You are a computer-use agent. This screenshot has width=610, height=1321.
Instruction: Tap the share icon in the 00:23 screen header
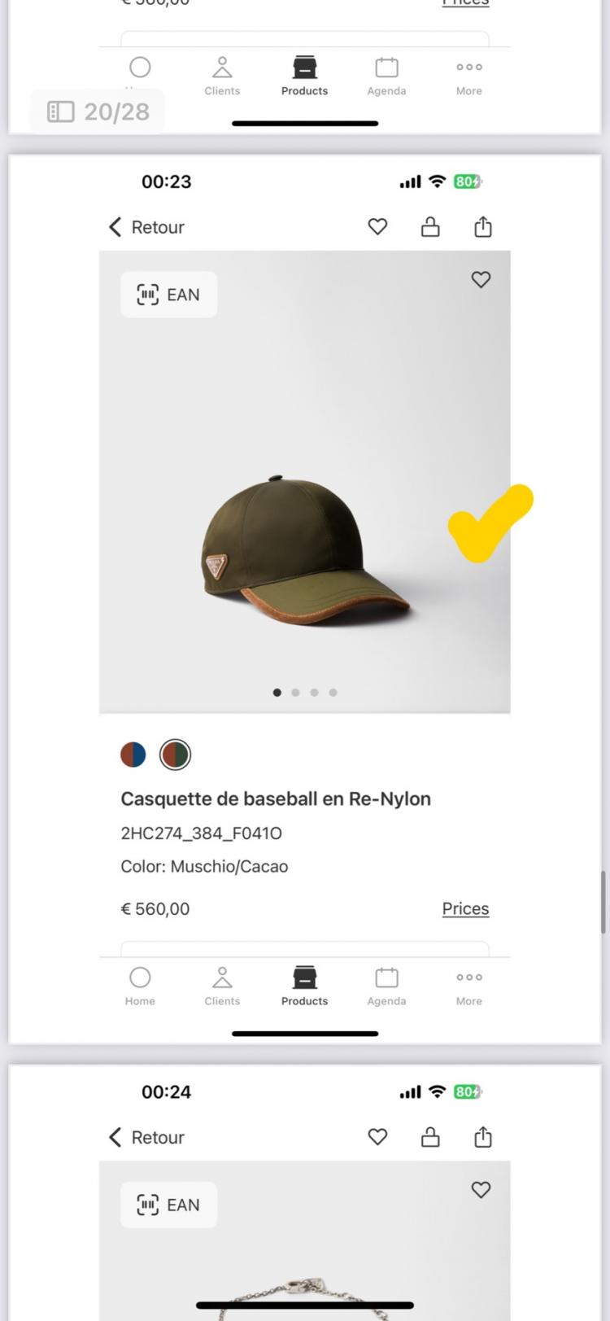[483, 227]
